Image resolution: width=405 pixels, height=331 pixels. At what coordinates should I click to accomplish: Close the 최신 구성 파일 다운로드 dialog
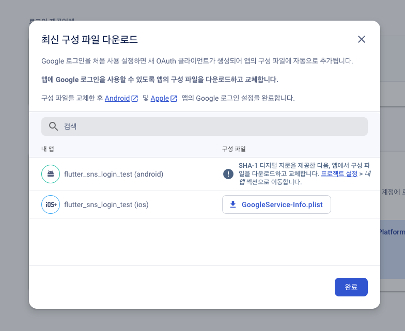[x=362, y=39]
